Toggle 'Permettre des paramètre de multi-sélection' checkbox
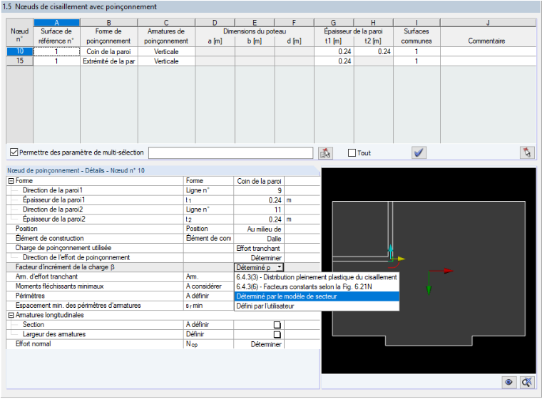542x399 pixels. coord(14,152)
